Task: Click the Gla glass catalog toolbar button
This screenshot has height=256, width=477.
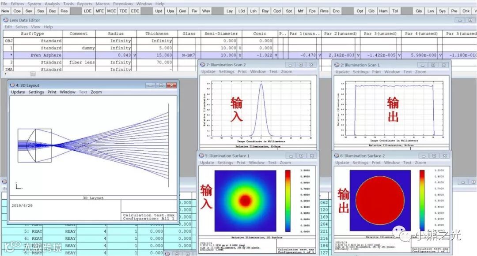Action: tap(419, 11)
